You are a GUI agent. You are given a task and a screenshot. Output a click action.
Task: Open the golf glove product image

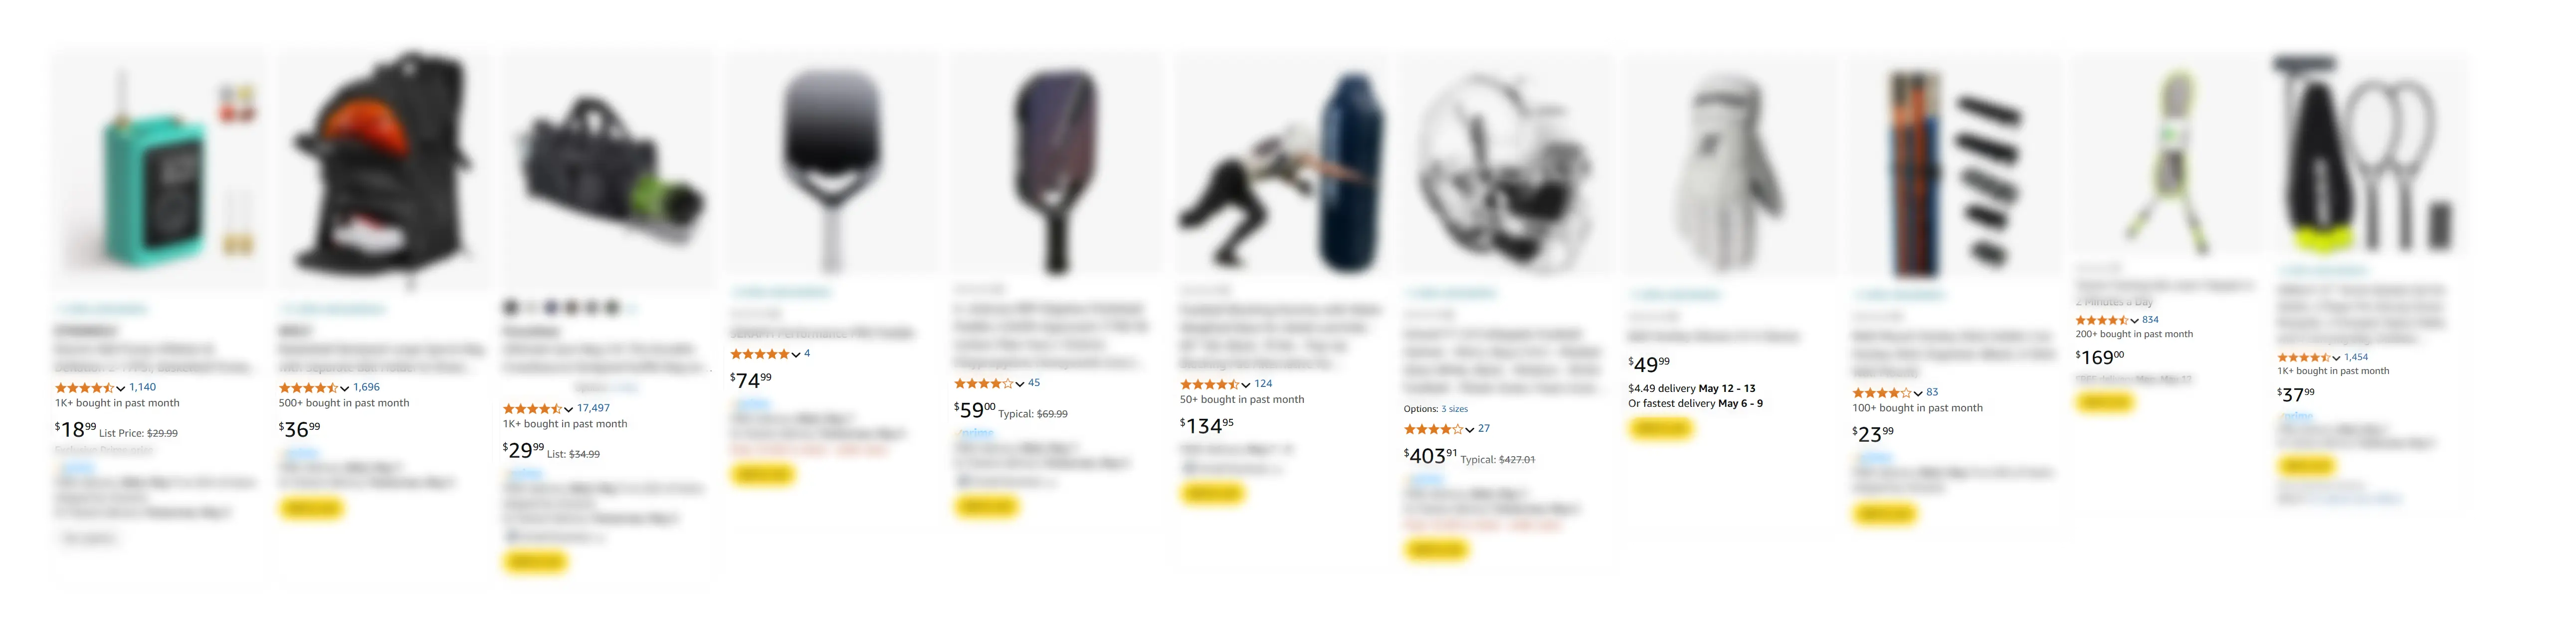1730,170
